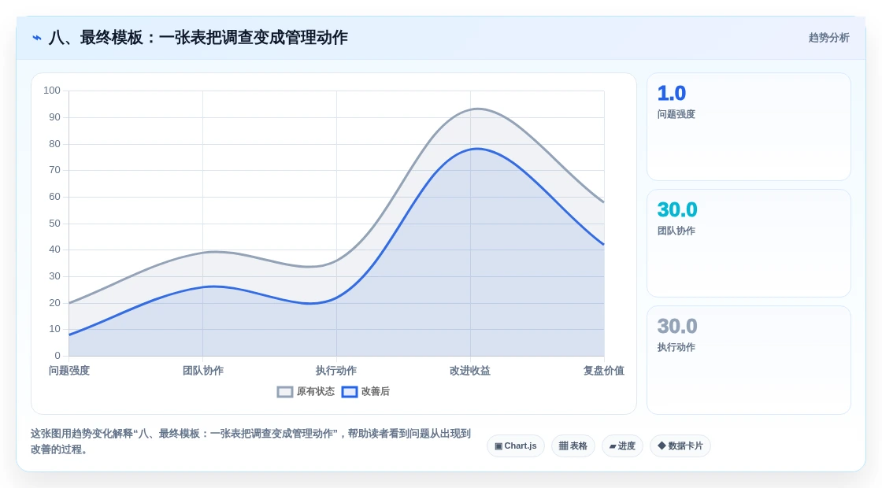Click the x-axis label 改进收益
882x488 pixels.
pyautogui.click(x=470, y=371)
